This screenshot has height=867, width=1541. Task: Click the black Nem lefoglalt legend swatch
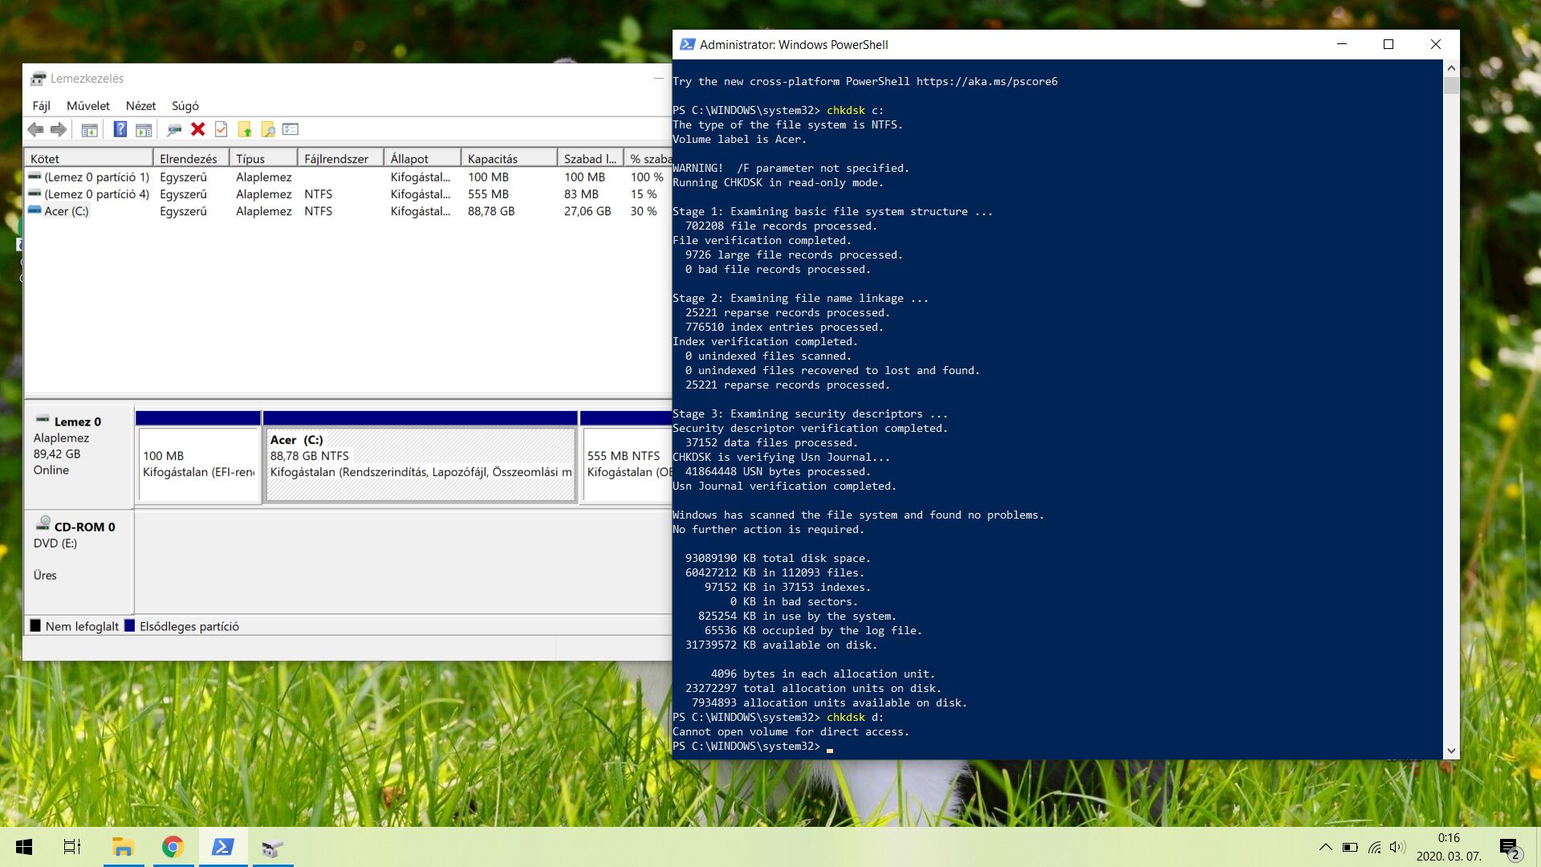(35, 626)
